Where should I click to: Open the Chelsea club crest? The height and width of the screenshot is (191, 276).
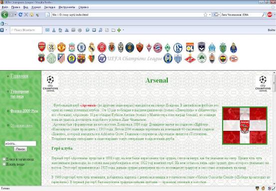click(x=81, y=47)
